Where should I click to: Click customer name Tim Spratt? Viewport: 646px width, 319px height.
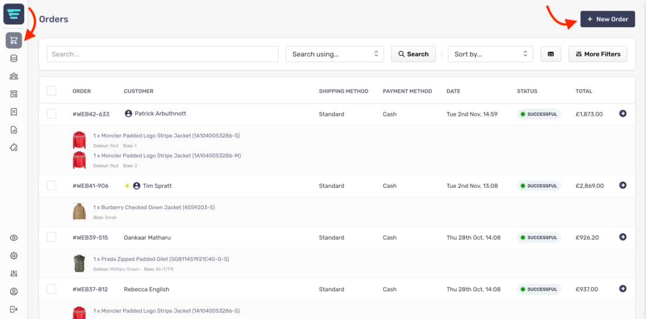[x=157, y=186]
